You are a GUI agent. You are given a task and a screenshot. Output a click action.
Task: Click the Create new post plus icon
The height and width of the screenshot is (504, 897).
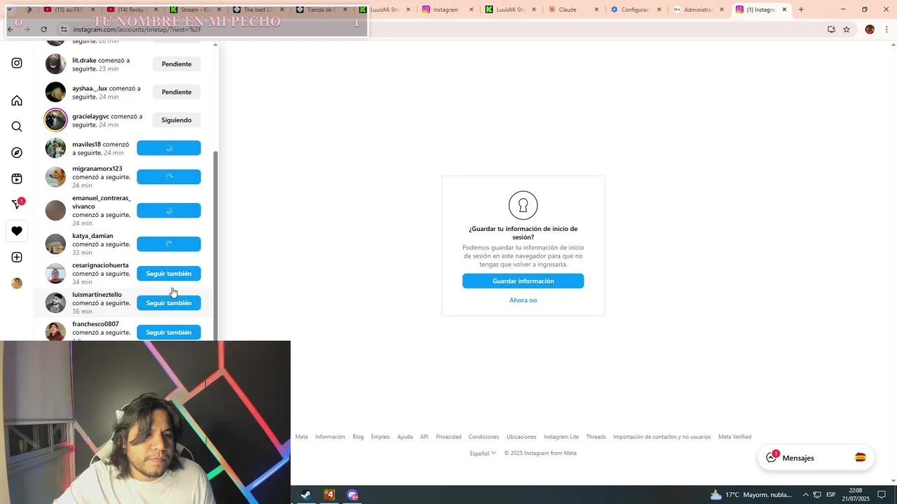17,257
